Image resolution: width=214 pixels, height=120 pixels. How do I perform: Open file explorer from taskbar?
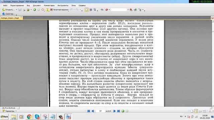click(14, 117)
